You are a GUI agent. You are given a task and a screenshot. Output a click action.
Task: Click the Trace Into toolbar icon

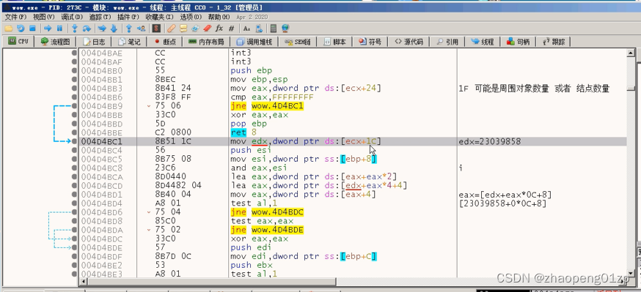pyautogui.click(x=102, y=28)
